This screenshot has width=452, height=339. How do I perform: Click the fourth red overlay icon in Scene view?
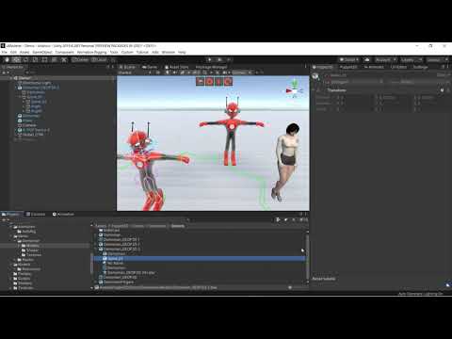point(228,82)
